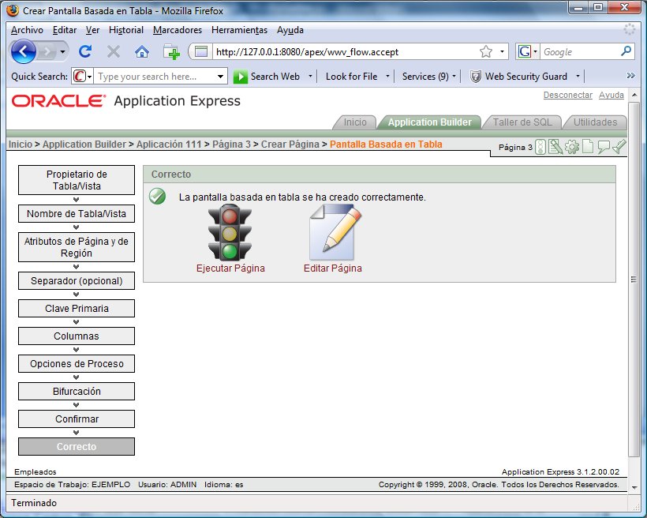647x518 pixels.
Task: Click the Columnas wizard step
Action: [77, 336]
